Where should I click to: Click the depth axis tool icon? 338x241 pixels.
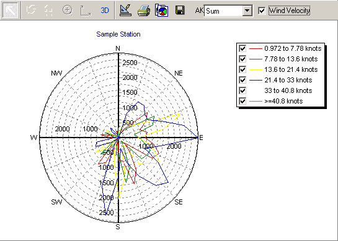[x=86, y=11]
